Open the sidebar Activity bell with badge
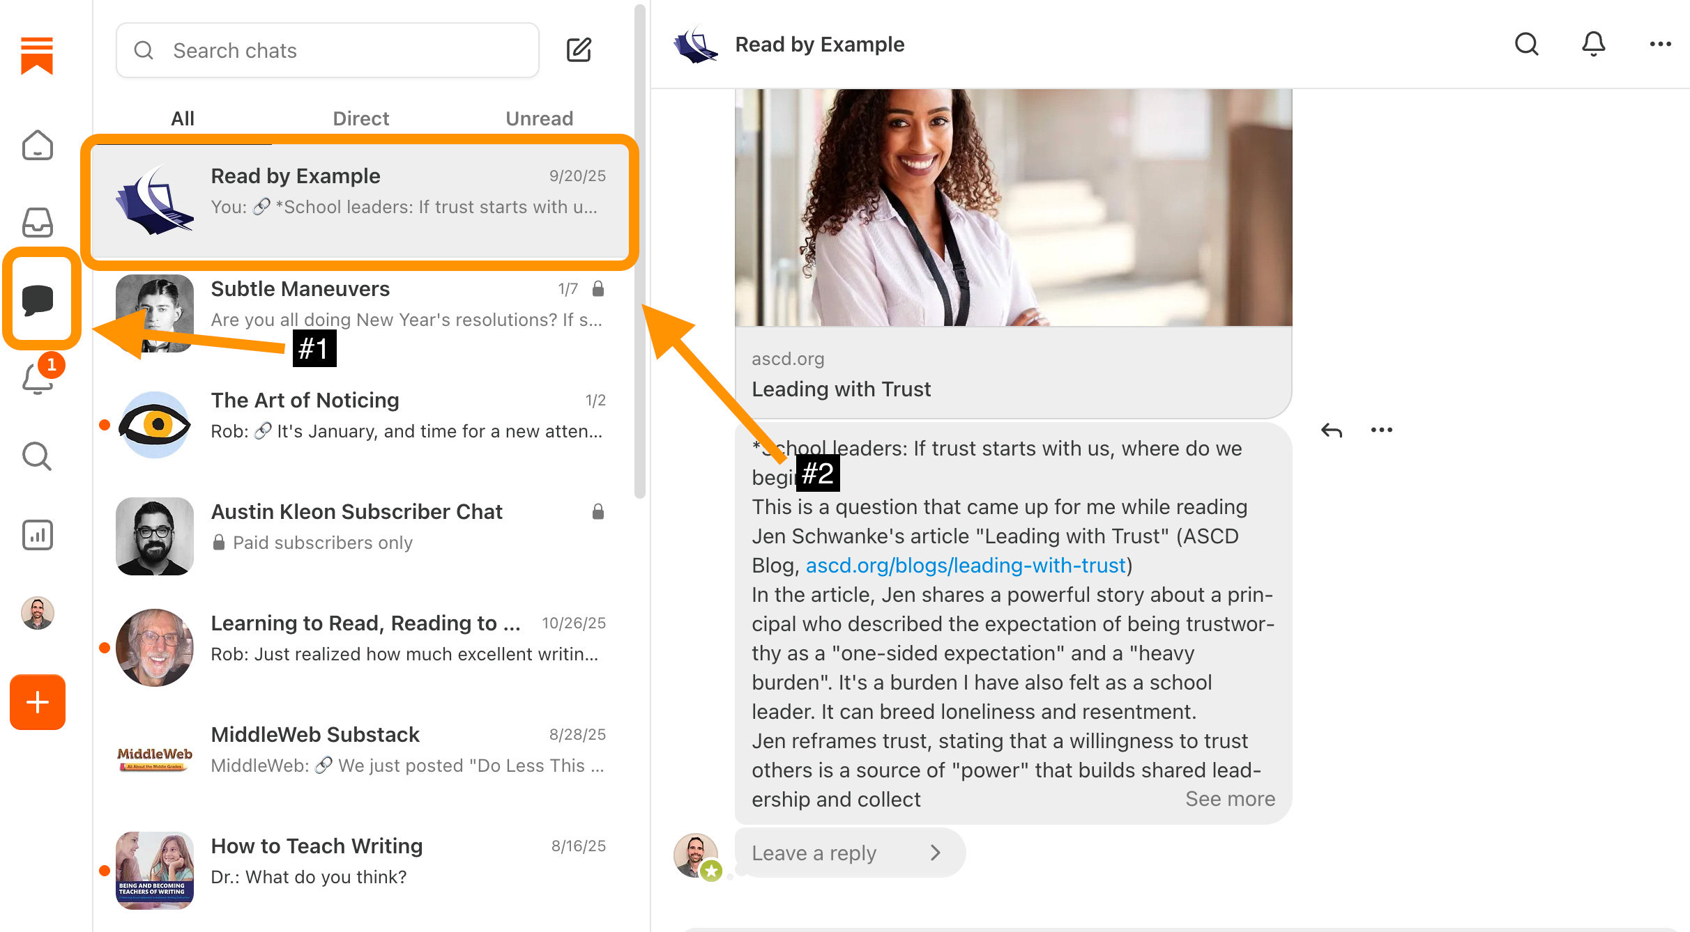The image size is (1690, 932). (x=37, y=379)
